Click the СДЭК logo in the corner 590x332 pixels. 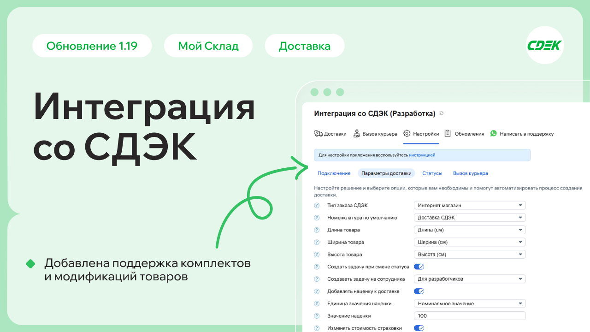(x=545, y=45)
